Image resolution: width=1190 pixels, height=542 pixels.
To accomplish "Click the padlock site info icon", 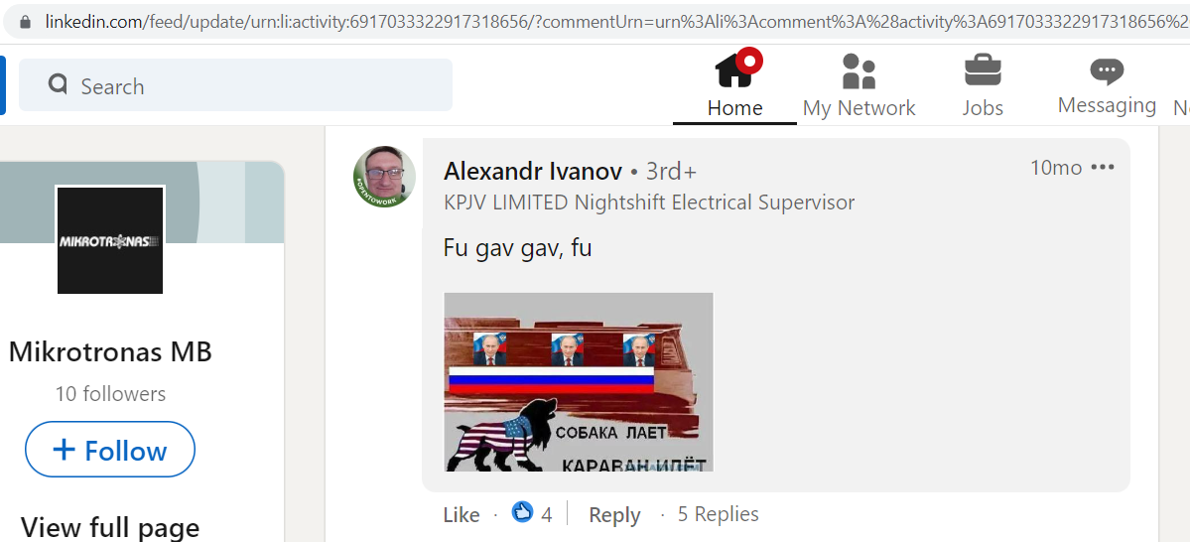I will point(26,21).
